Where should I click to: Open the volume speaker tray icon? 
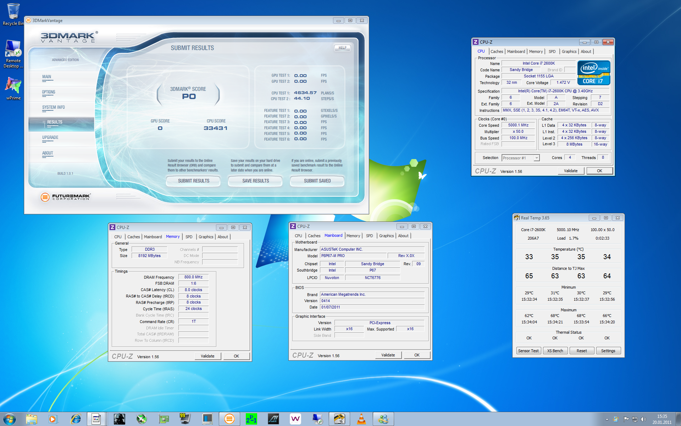(x=643, y=419)
